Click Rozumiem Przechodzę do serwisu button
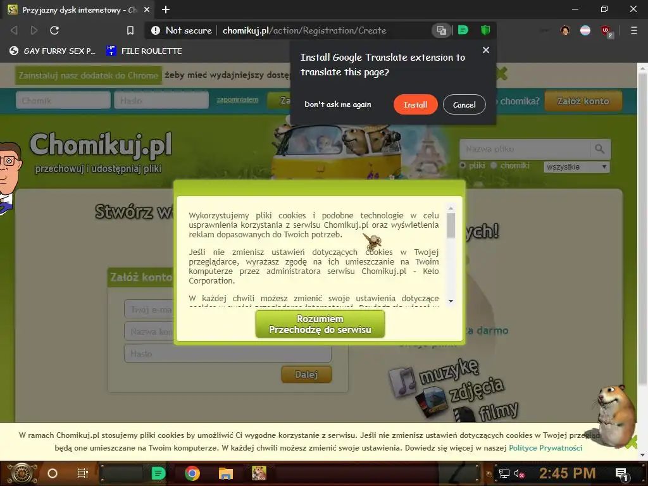 (x=320, y=325)
